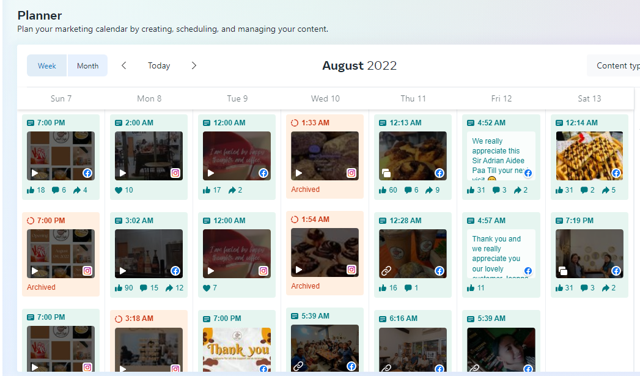Screen dimensions: 640x376
Task: Open Friday 5:39 AM post thumbnail
Action: pos(501,350)
